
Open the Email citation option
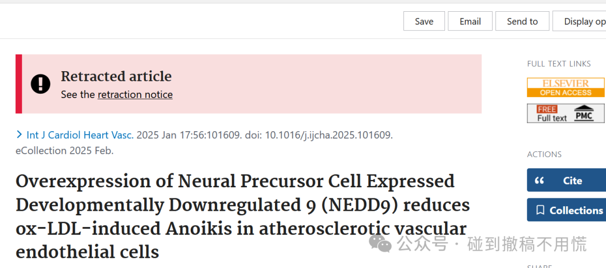click(470, 21)
